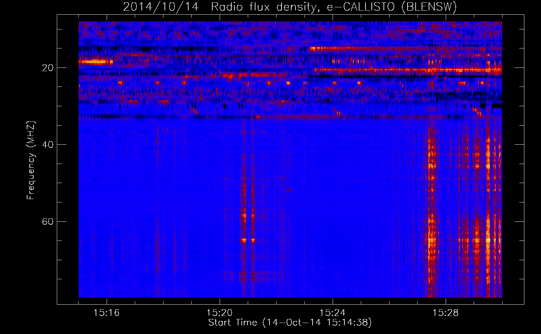Image resolution: width=541 pixels, height=334 pixels.
Task: Click the 'Start Time (14-Oct-14 15:14:38)' label
Action: pyautogui.click(x=290, y=323)
